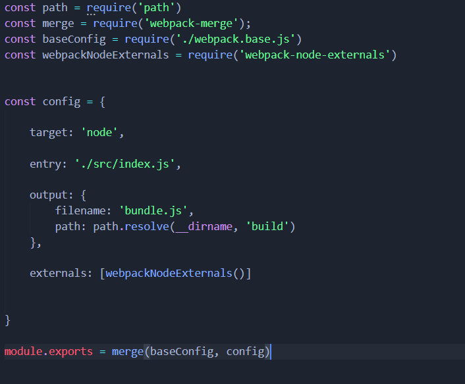Viewport: 465px width, 384px height.
Task: Click the 'build' string argument
Action: pos(267,227)
